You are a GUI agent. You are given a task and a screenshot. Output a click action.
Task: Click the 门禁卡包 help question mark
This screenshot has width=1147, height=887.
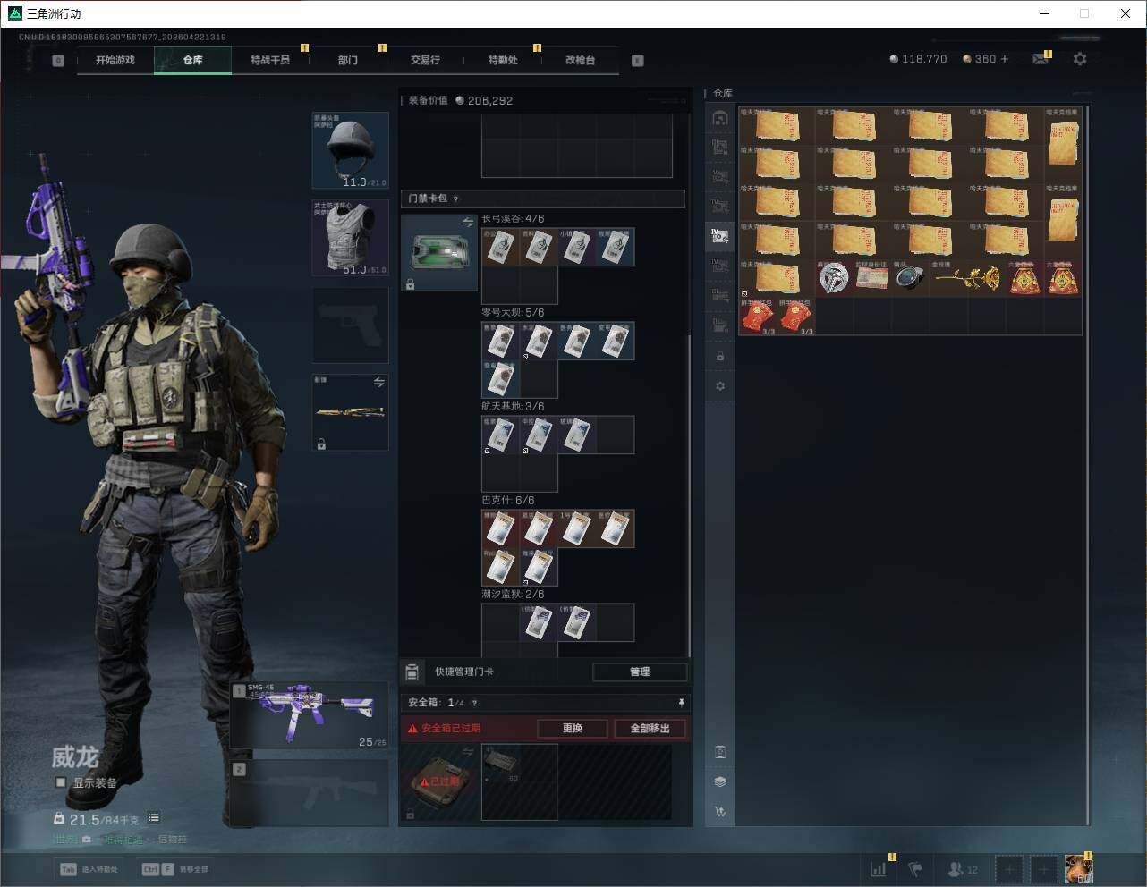455,199
